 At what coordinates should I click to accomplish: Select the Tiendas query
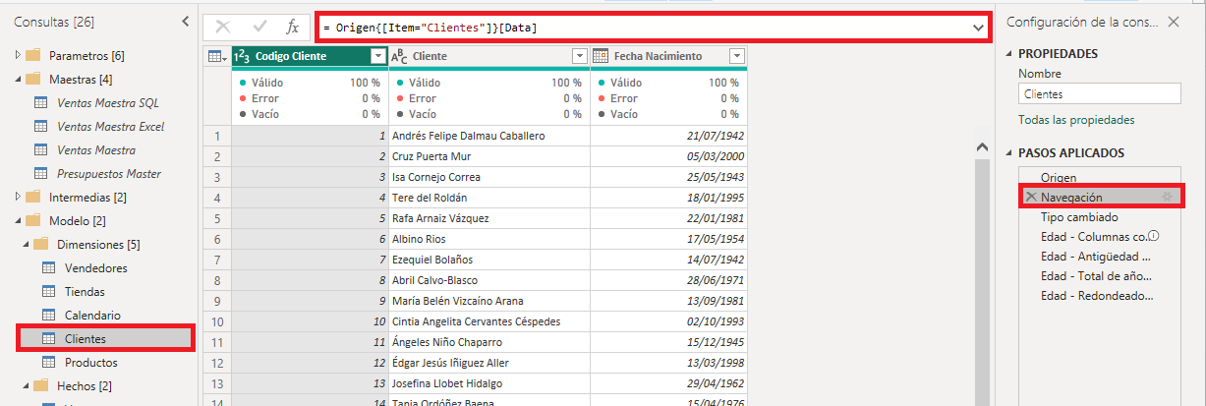click(85, 291)
